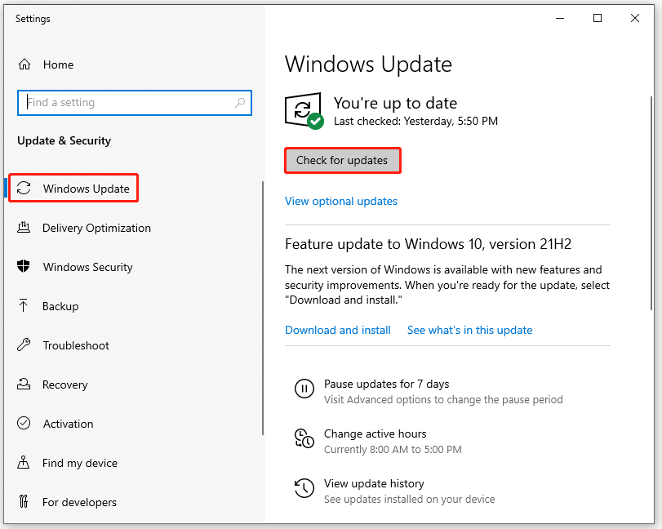Open the For developers utensils icon

24,502
